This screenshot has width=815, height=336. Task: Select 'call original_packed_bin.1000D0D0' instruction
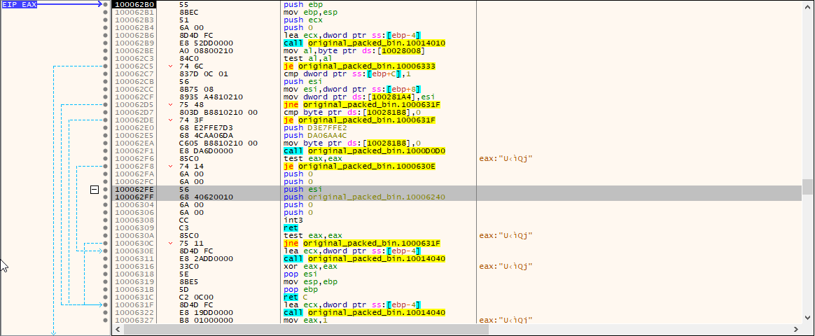pyautogui.click(x=363, y=151)
